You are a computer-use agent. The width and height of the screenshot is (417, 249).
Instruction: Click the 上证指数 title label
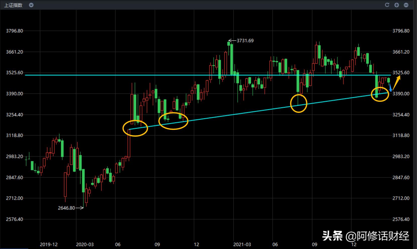tap(13, 5)
